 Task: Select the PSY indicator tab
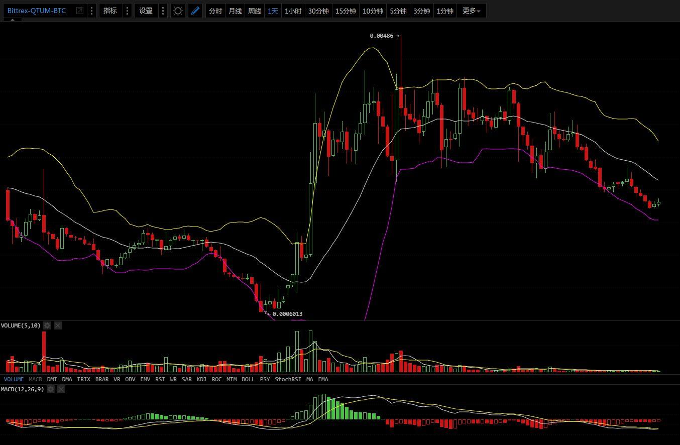[265, 379]
